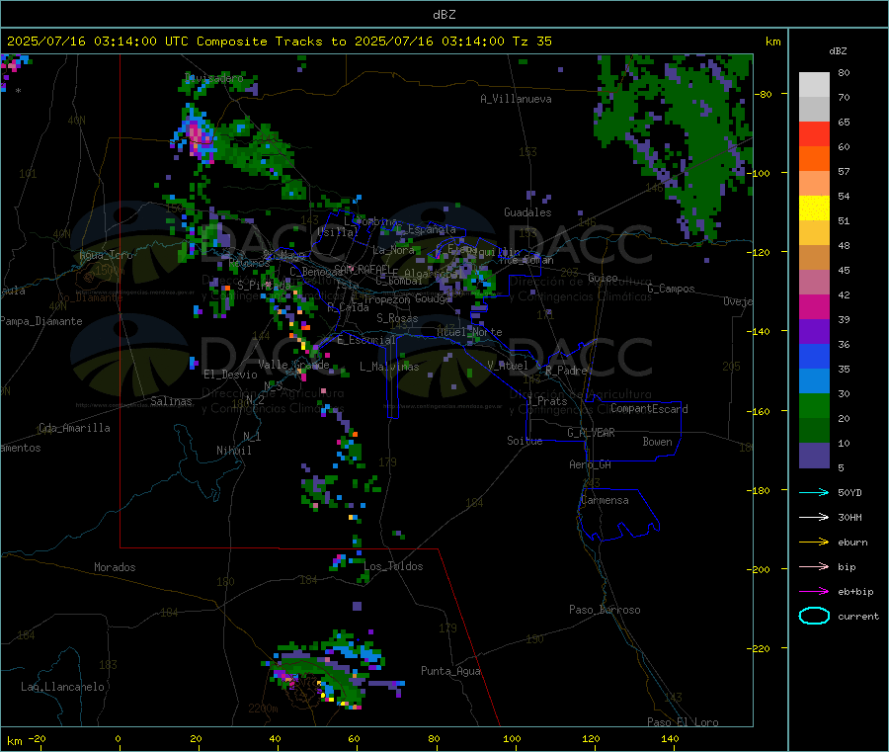Click the 'SAN RAFAEL' map label
The width and height of the screenshot is (889, 752).
(x=362, y=268)
